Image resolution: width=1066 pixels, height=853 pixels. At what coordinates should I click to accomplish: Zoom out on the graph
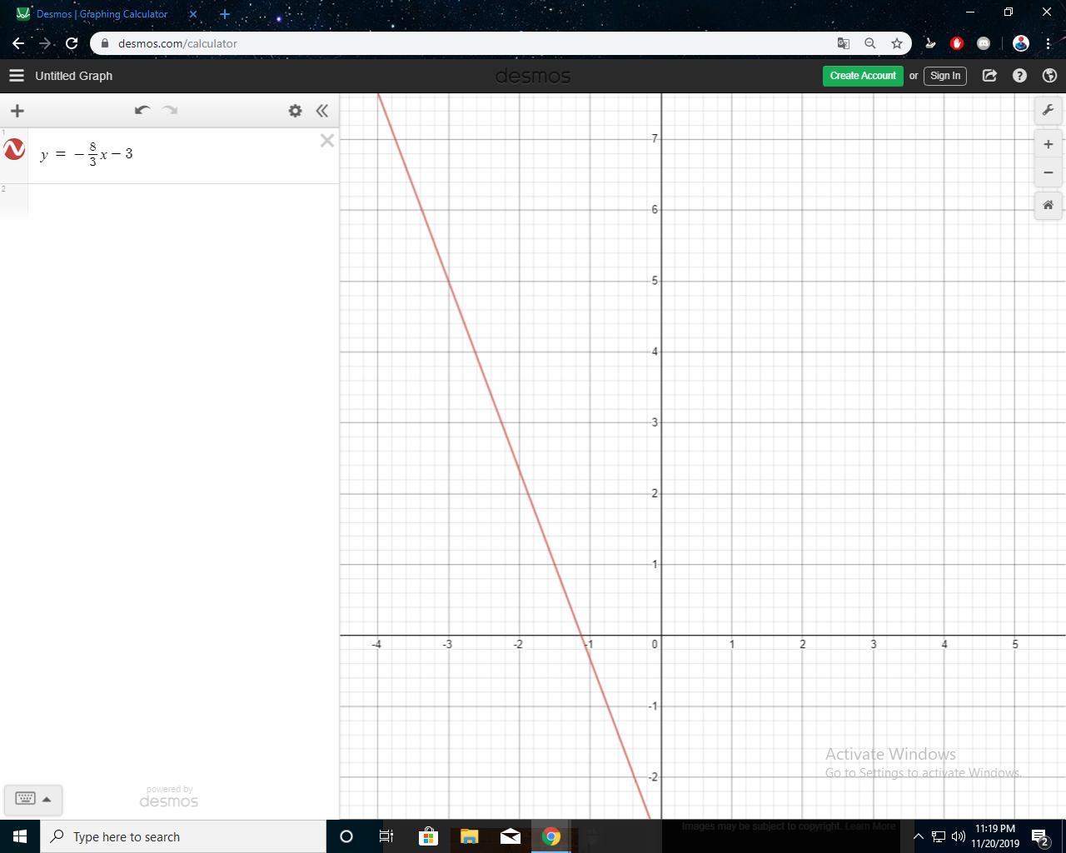[1048, 172]
